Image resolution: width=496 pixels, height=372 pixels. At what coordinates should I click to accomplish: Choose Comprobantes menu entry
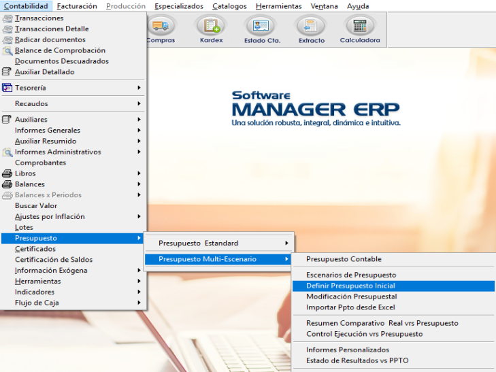(73, 163)
